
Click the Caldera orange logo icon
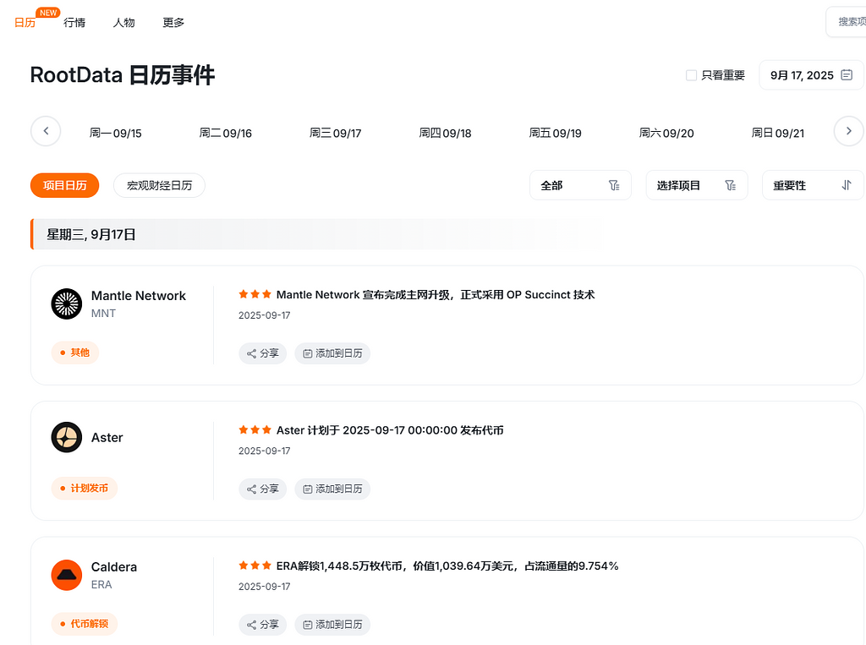tap(67, 575)
